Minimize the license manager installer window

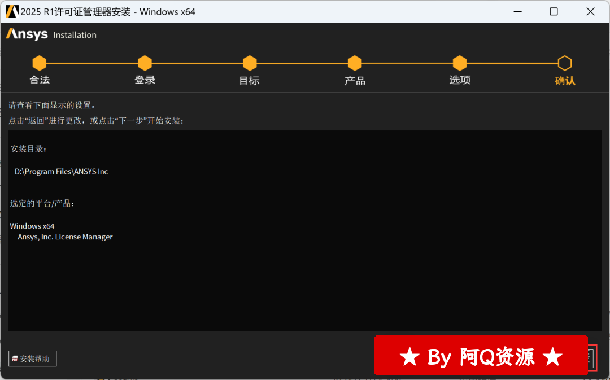click(x=517, y=12)
